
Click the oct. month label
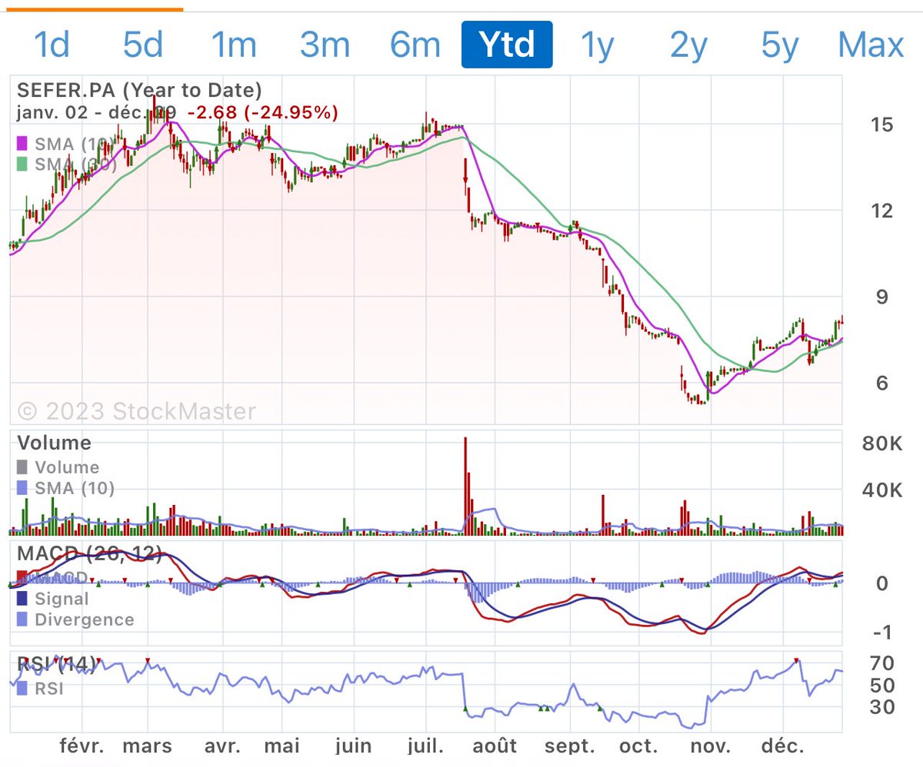click(639, 746)
